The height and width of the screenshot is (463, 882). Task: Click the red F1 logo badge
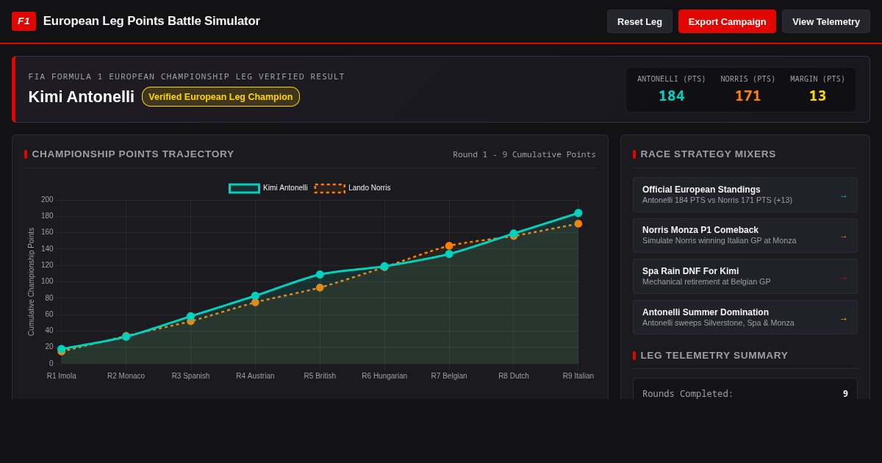coord(24,21)
